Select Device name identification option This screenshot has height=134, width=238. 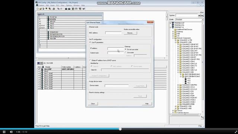pyautogui.click(x=132, y=66)
